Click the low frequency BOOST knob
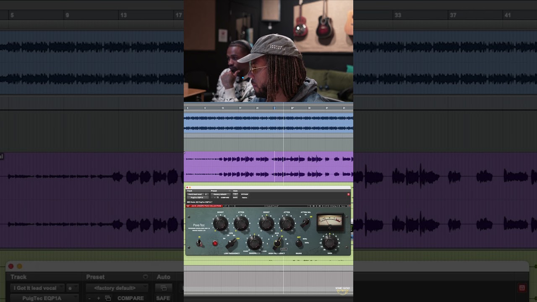537x302 pixels. [221, 224]
